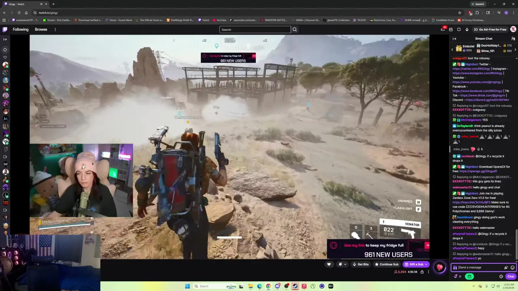
Task: Open the Whispers icon in top bar
Action: point(459,30)
